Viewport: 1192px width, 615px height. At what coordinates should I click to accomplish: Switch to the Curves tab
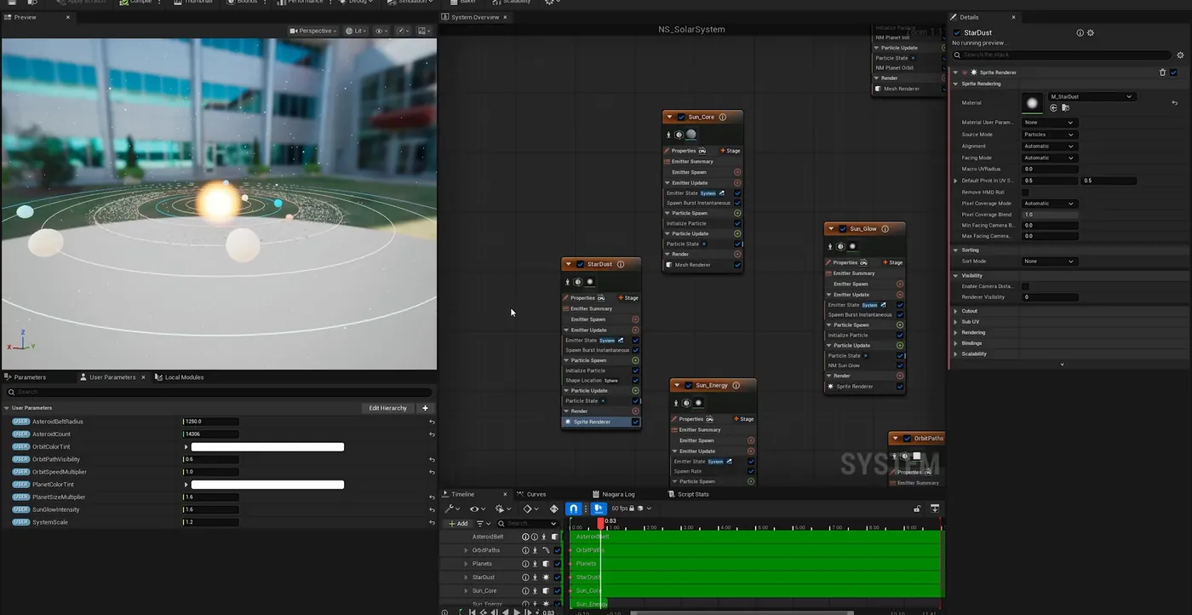click(536, 494)
